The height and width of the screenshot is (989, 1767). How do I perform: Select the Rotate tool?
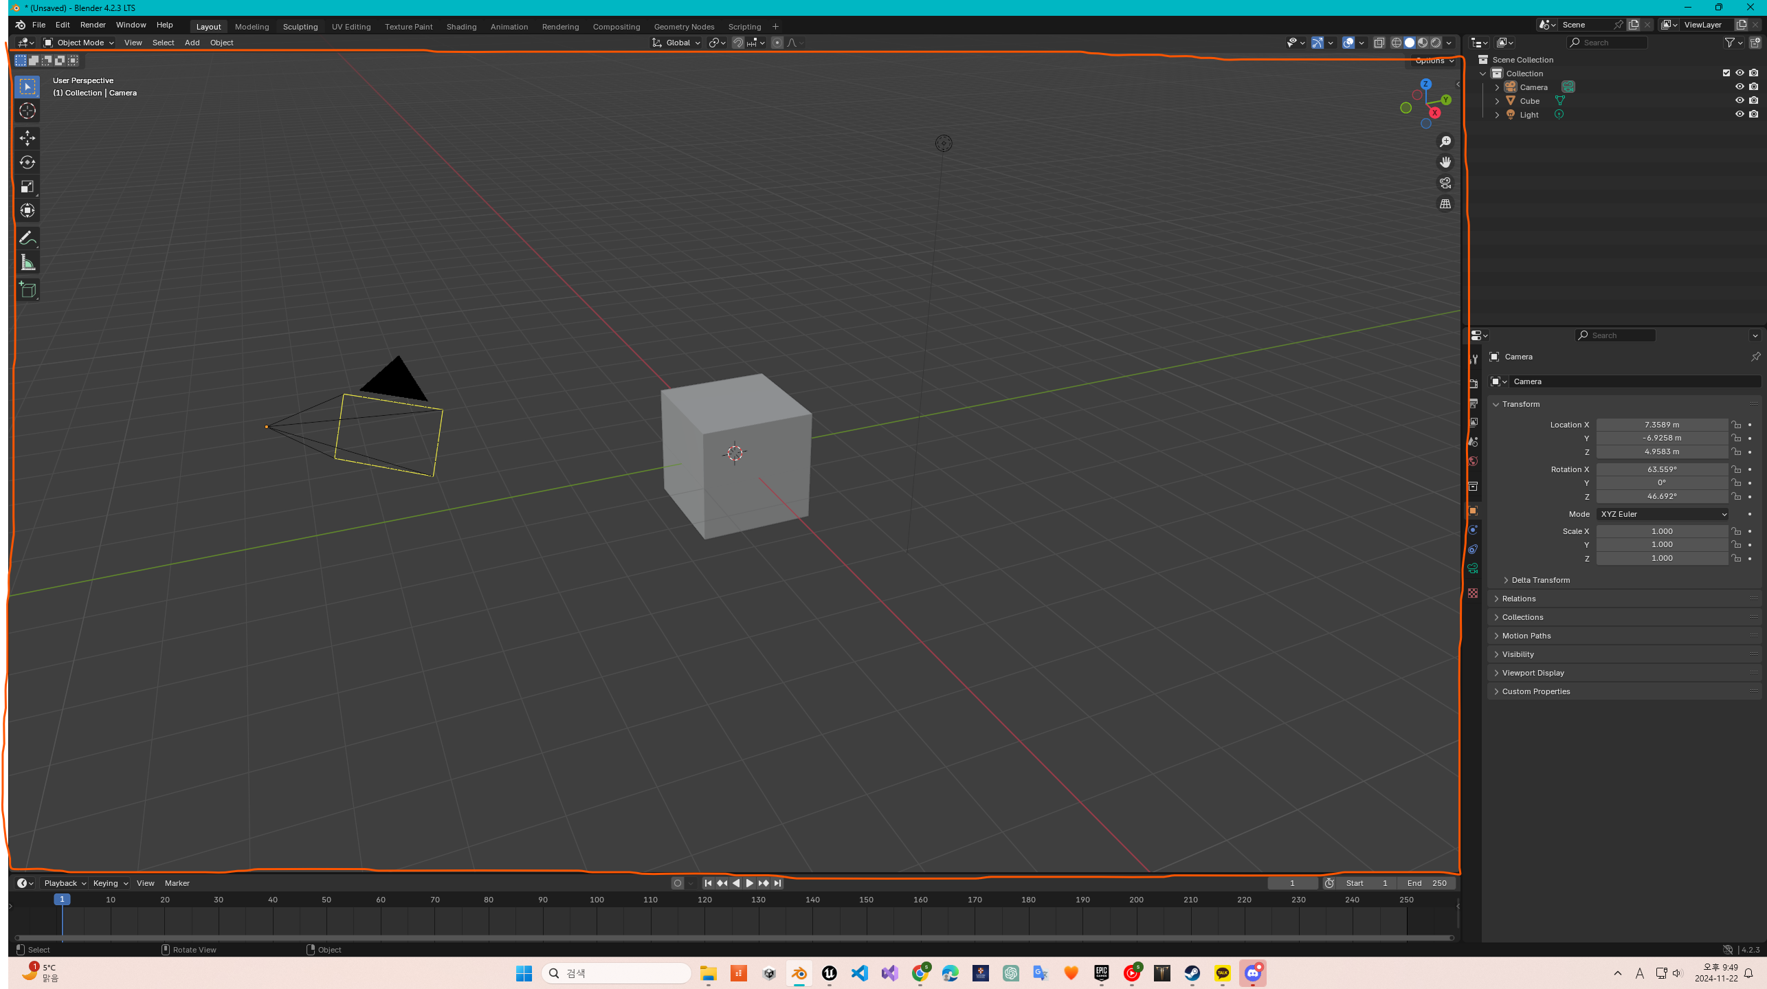point(27,162)
